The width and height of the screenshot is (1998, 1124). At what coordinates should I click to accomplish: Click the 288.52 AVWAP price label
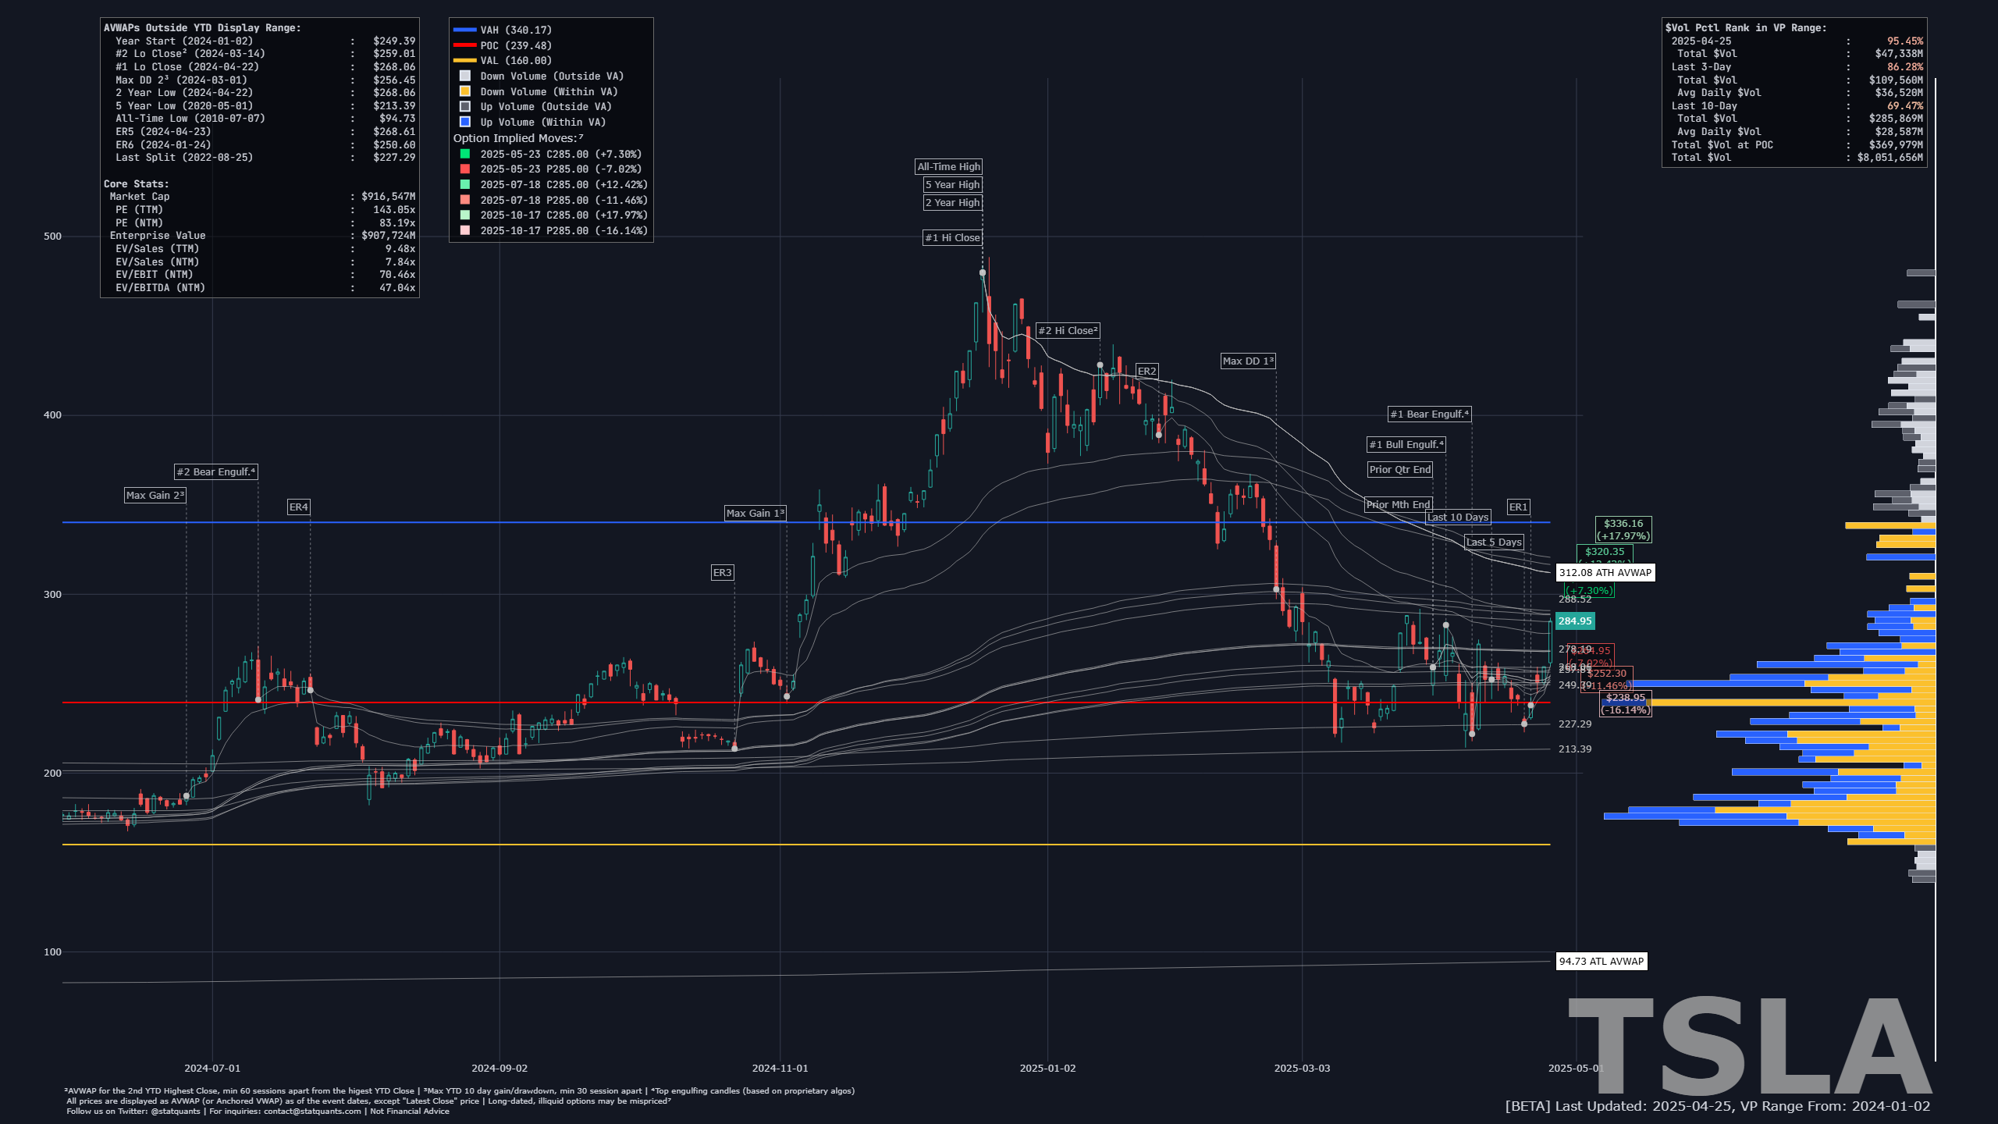pyautogui.click(x=1575, y=599)
